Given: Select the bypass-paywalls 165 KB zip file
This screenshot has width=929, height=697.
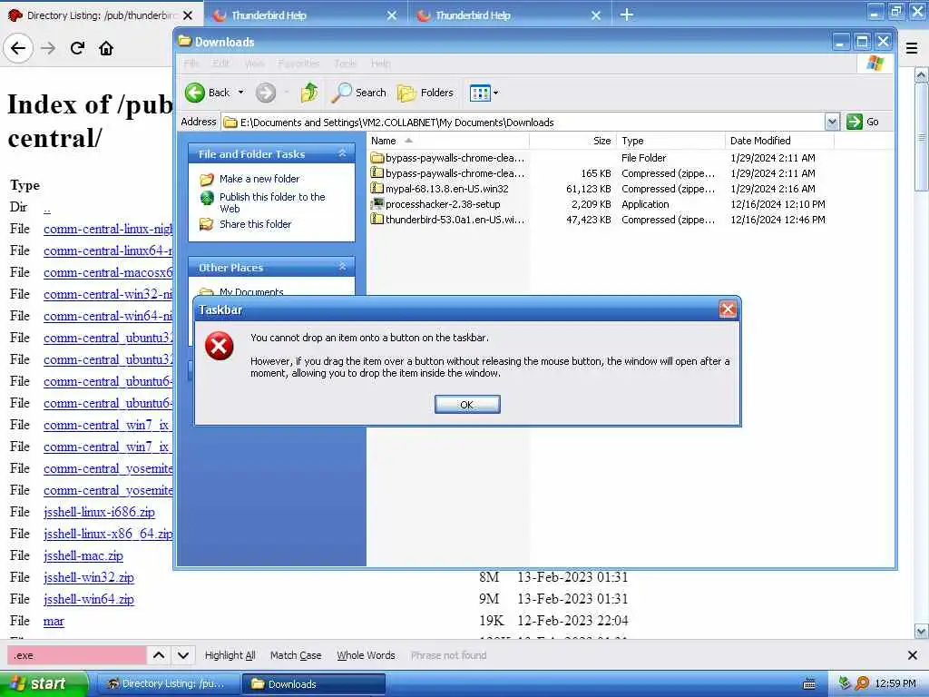Looking at the screenshot, I should 447,173.
